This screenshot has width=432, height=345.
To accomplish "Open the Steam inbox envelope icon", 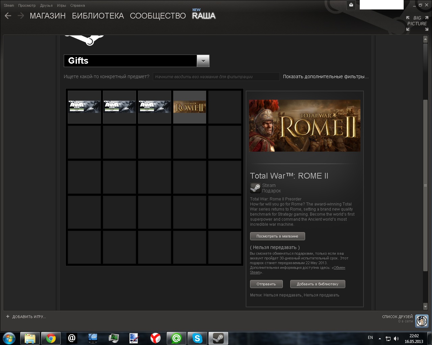I will coord(351,5).
